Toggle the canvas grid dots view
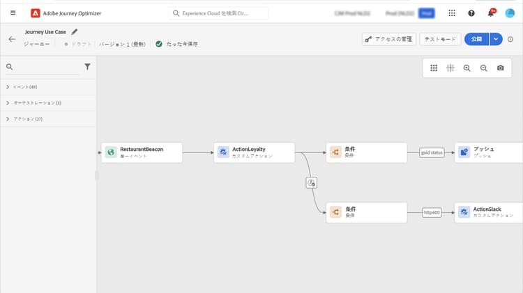Image resolution: width=523 pixels, height=293 pixels. (x=433, y=68)
